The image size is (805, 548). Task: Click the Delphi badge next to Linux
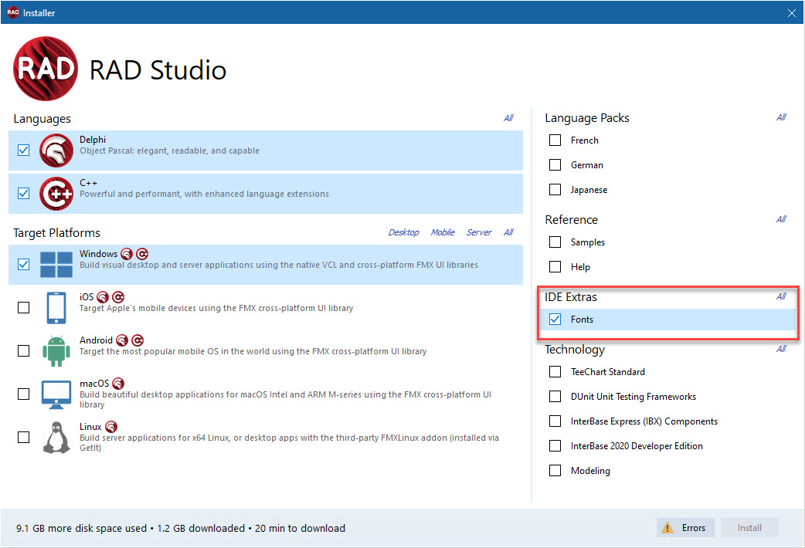tap(111, 426)
